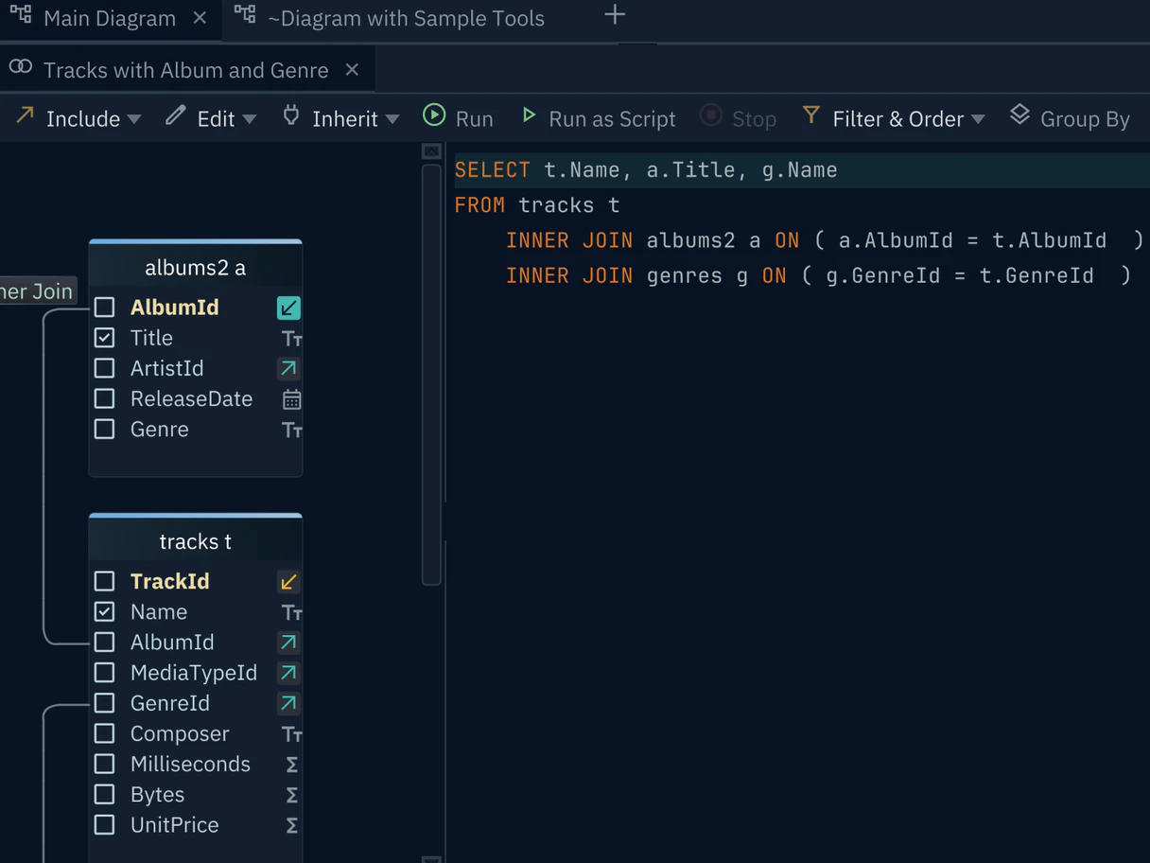Uncheck the Title column checkbox
This screenshot has width=1150, height=863.
(105, 338)
